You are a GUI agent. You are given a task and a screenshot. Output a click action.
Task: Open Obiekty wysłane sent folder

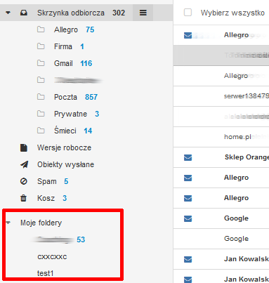(x=65, y=164)
